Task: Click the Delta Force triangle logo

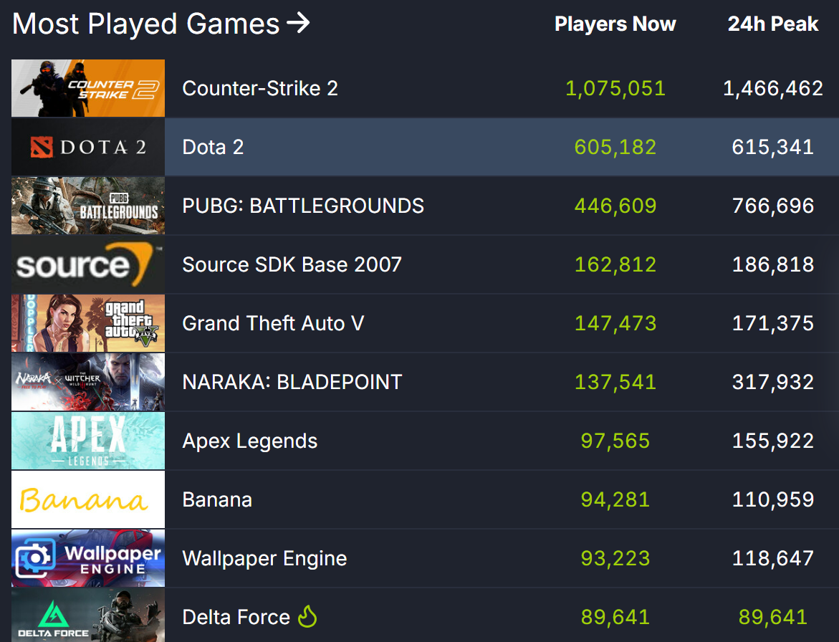Action: (x=54, y=613)
